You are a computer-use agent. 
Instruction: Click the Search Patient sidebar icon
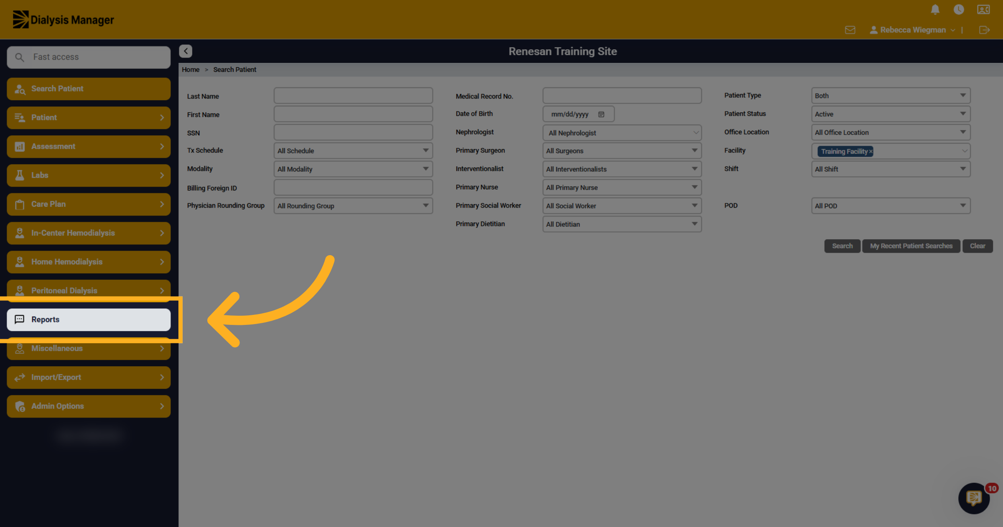(20, 89)
